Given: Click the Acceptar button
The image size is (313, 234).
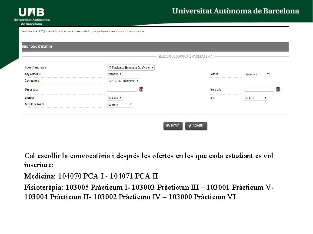Looking at the screenshot, I should (196, 126).
